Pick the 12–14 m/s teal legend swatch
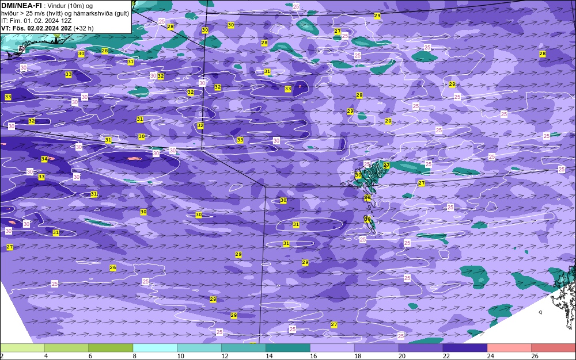The image size is (576, 360). point(244,348)
